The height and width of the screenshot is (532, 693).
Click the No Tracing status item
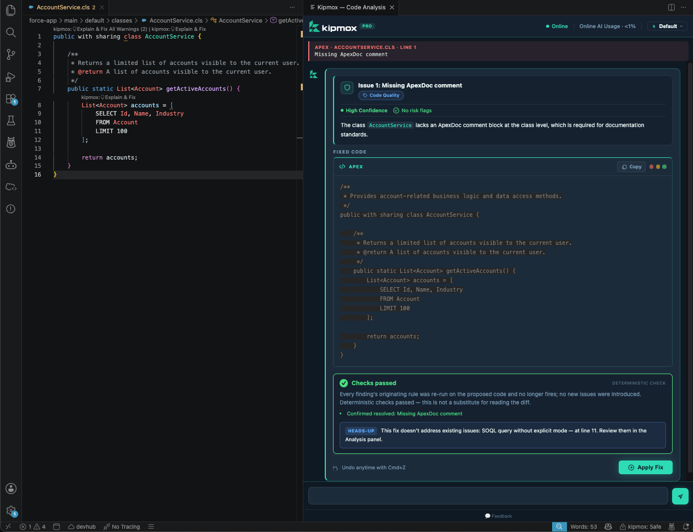[x=122, y=526]
